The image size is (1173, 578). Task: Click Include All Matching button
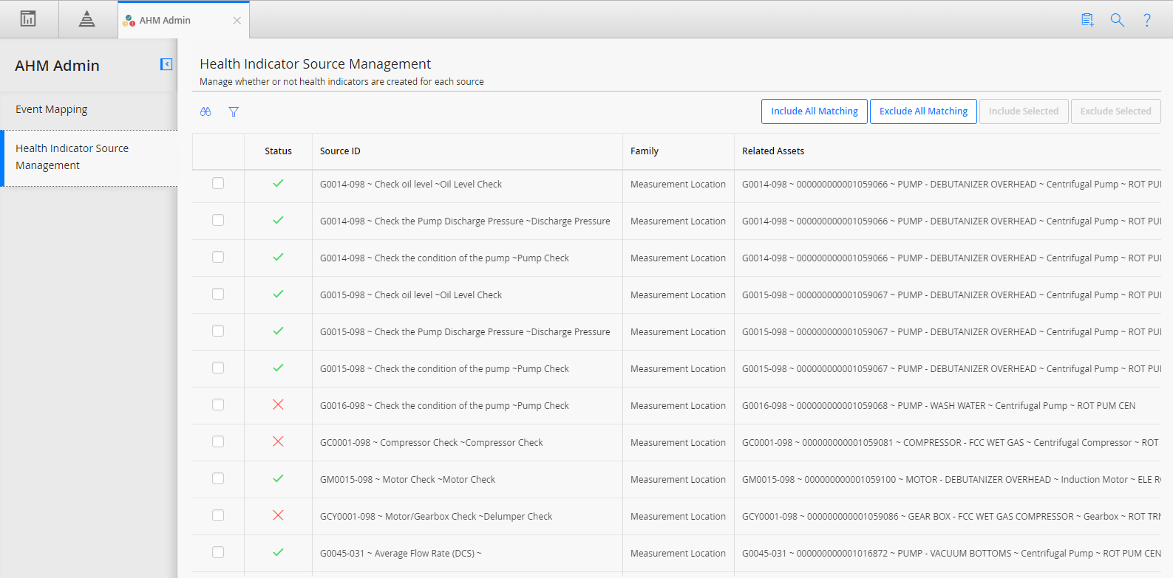click(x=815, y=111)
